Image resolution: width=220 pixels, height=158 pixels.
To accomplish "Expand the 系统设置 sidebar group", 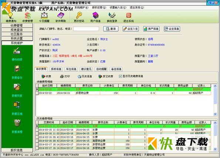I will (17, 39).
